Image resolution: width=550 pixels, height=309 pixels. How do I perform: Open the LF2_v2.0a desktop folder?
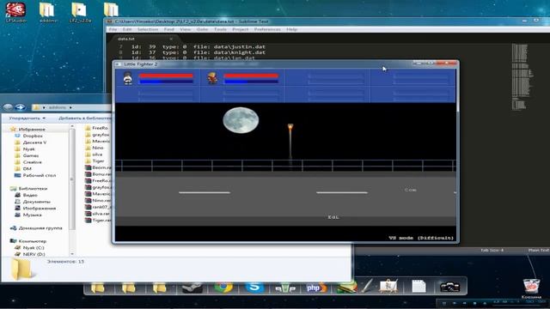click(x=80, y=11)
